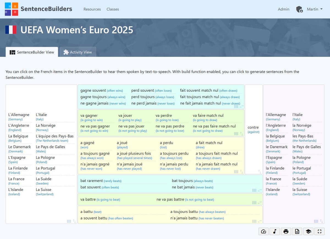Click the columns icon in the 'va battre' box

254,203
